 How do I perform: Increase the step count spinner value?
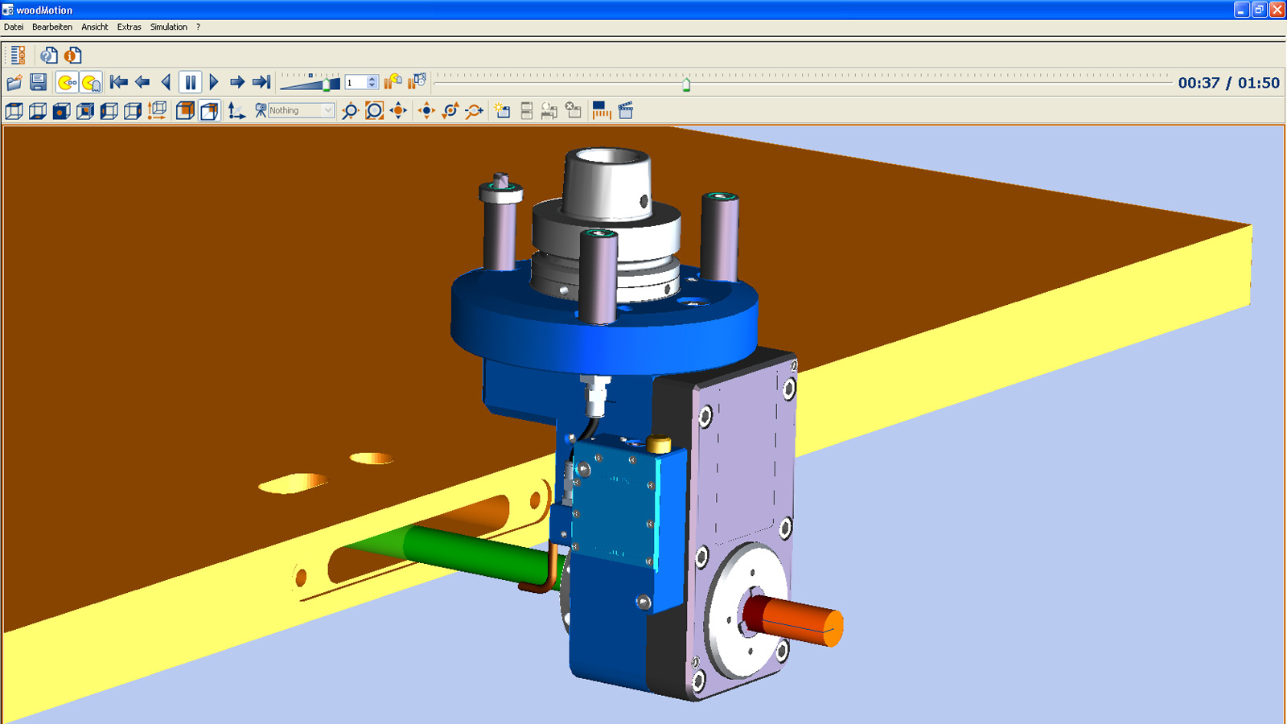pyautogui.click(x=372, y=79)
